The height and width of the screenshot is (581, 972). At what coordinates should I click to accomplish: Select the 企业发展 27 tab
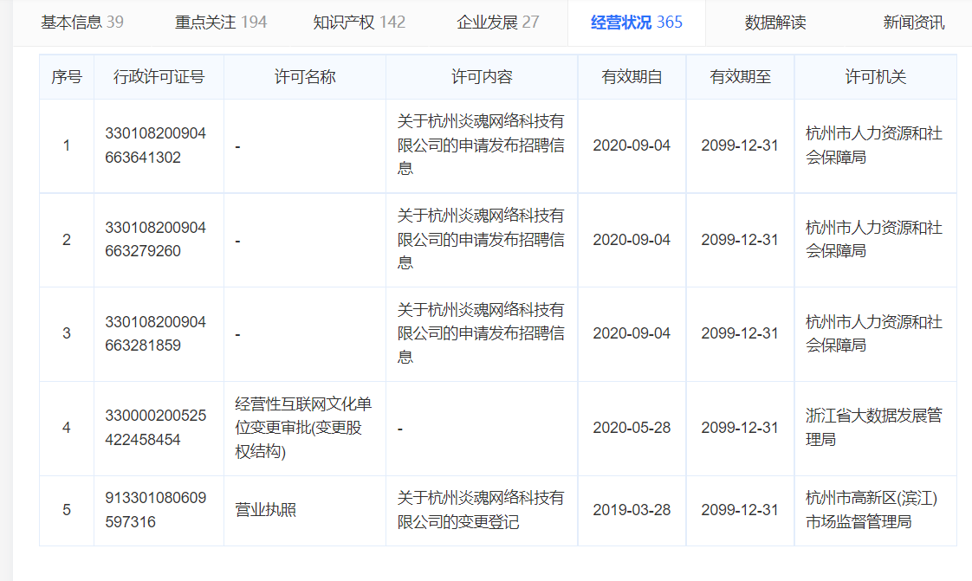[x=498, y=23]
